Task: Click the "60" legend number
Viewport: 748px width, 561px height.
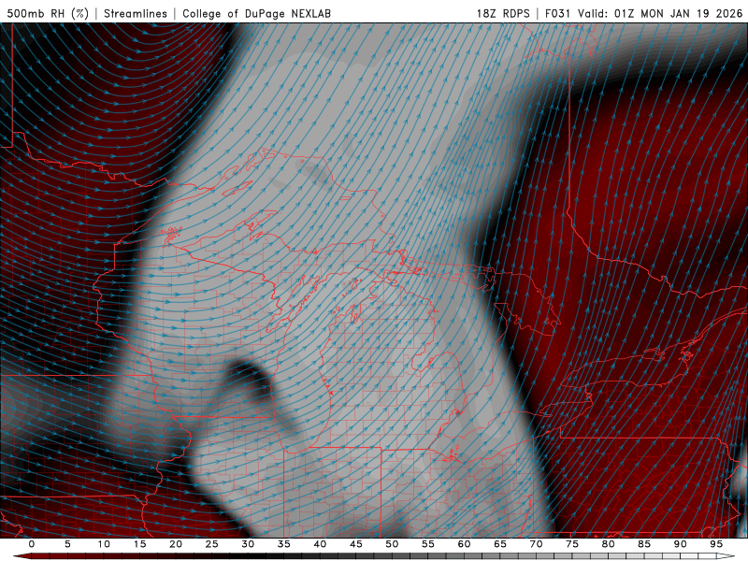Action: 464,544
